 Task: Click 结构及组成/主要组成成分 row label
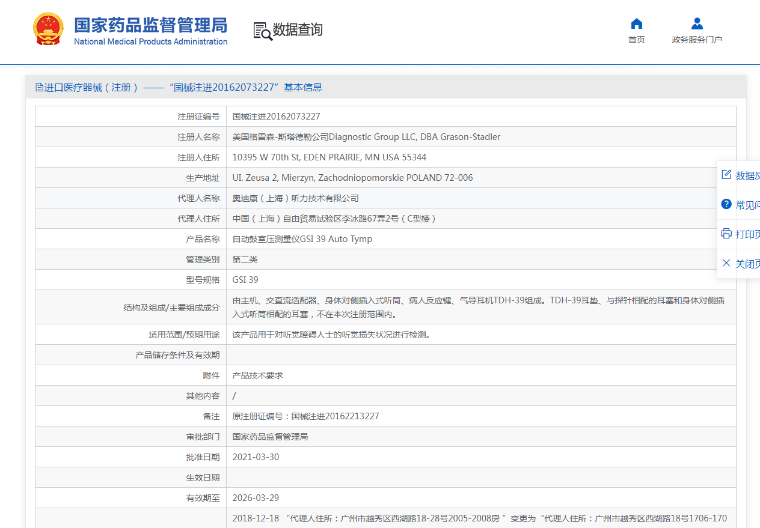[171, 308]
